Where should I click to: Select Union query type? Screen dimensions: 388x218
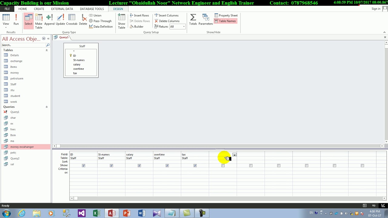95,15
